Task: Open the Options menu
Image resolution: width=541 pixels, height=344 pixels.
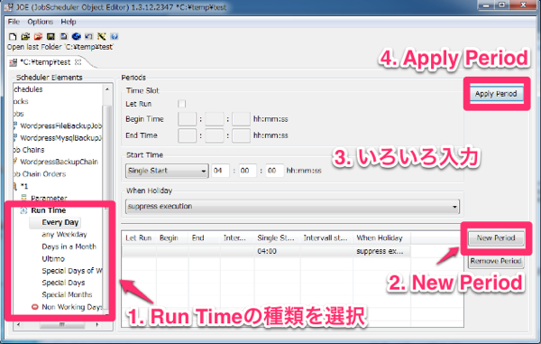Action: click(40, 22)
